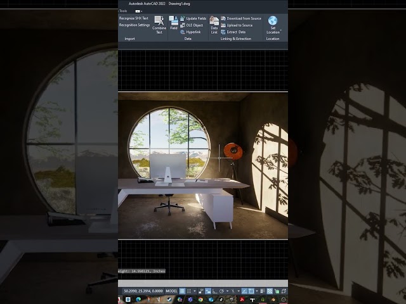Open the Data Link manager
406x304 pixels.
(214, 25)
